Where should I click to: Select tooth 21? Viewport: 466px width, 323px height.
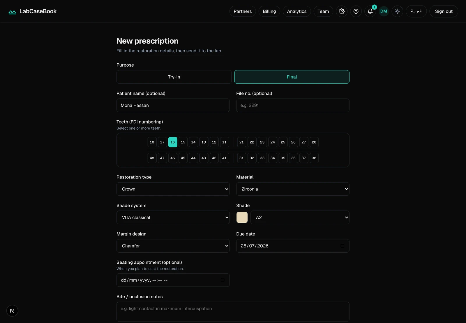[x=241, y=142]
